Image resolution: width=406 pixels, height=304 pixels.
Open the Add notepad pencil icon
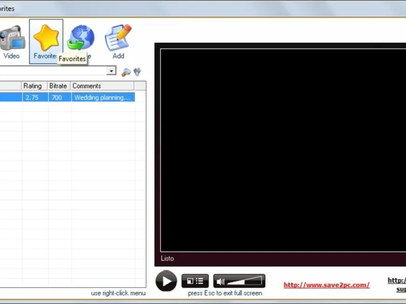point(118,37)
